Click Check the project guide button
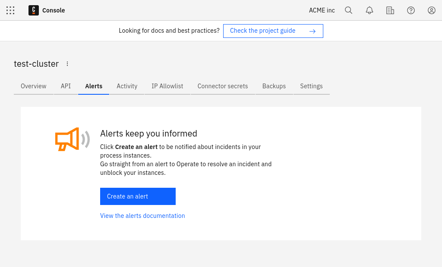This screenshot has width=442, height=267. pos(273,31)
